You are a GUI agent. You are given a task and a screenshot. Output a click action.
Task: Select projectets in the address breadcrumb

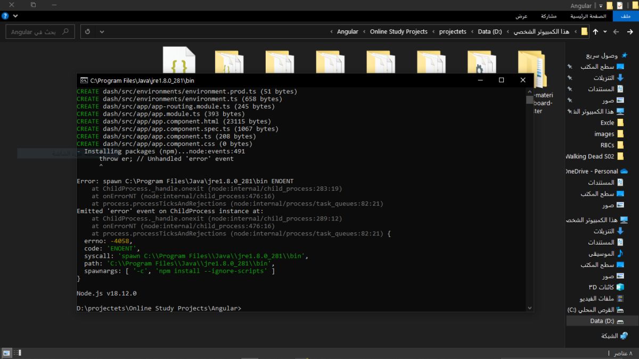click(x=453, y=31)
